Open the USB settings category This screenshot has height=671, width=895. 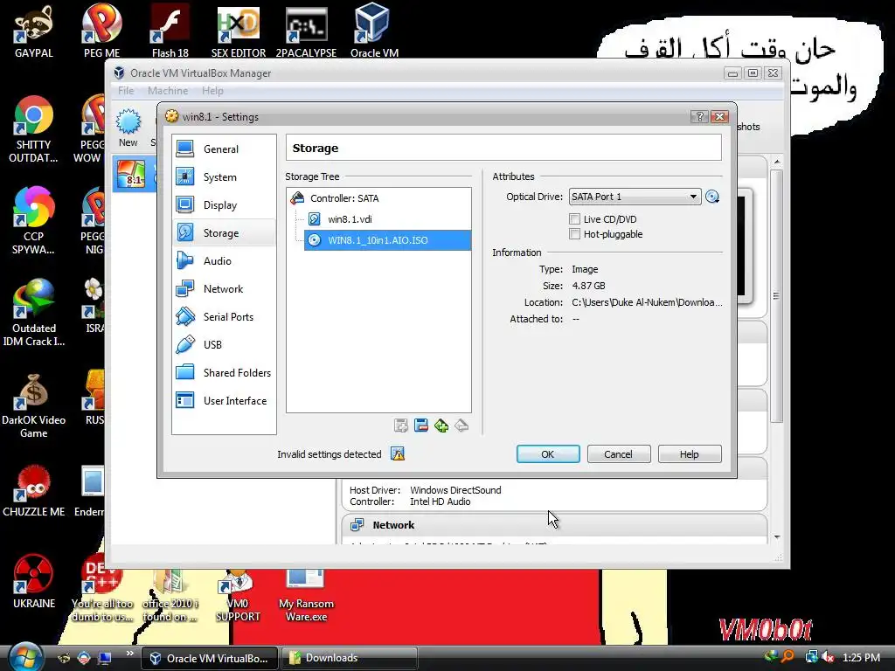223,344
